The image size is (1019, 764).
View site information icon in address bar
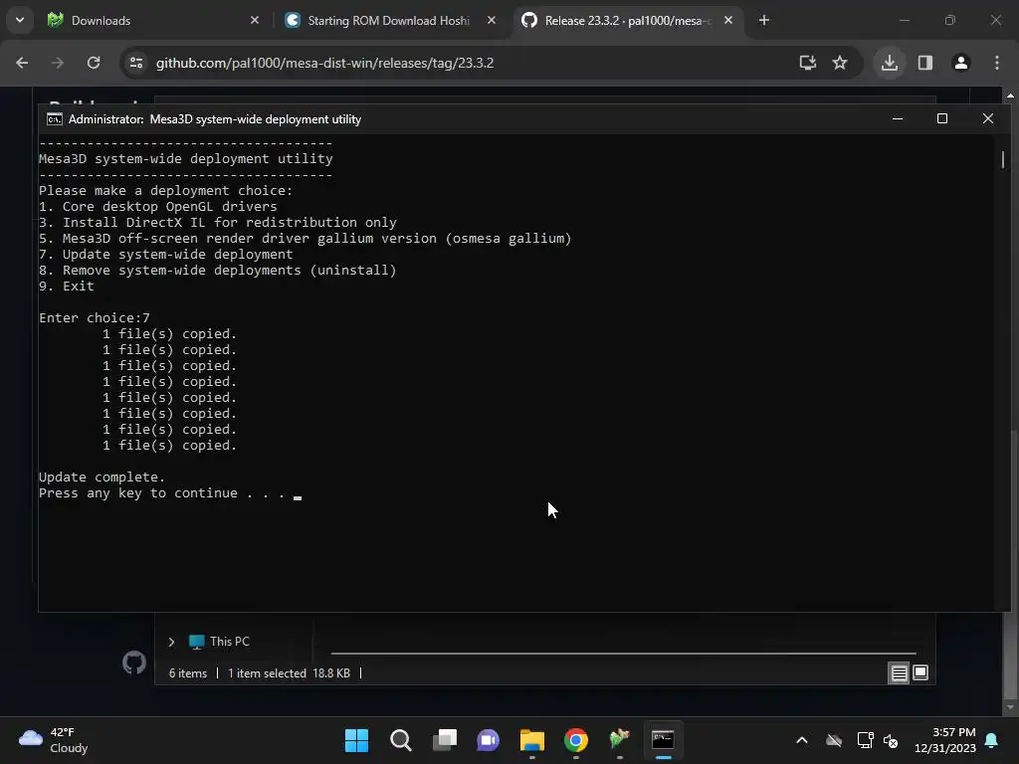[136, 63]
